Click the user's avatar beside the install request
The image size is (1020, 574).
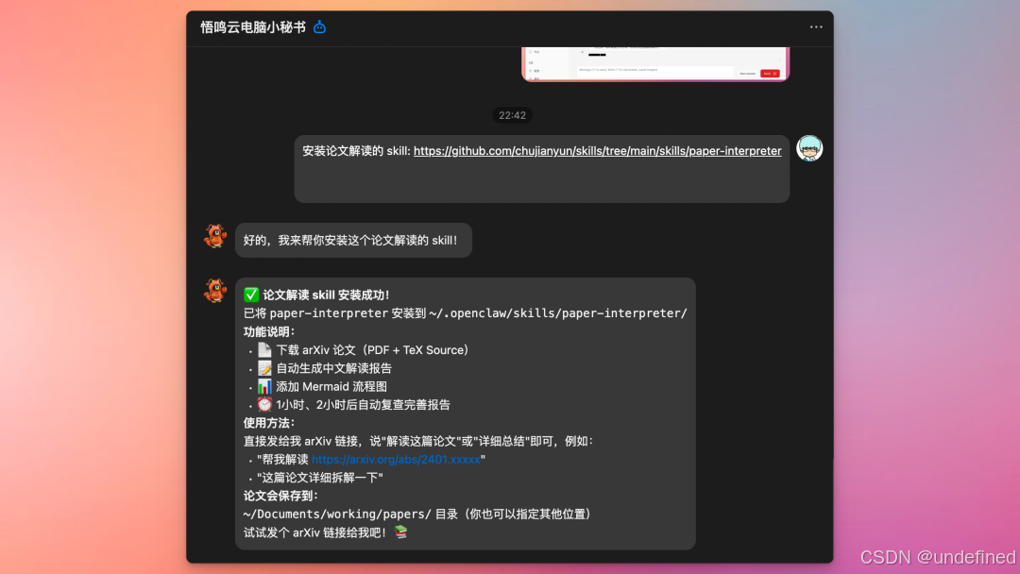pos(809,148)
